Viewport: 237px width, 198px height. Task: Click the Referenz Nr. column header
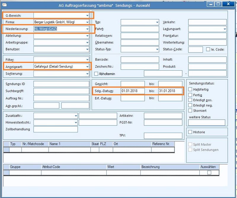pos(163,144)
